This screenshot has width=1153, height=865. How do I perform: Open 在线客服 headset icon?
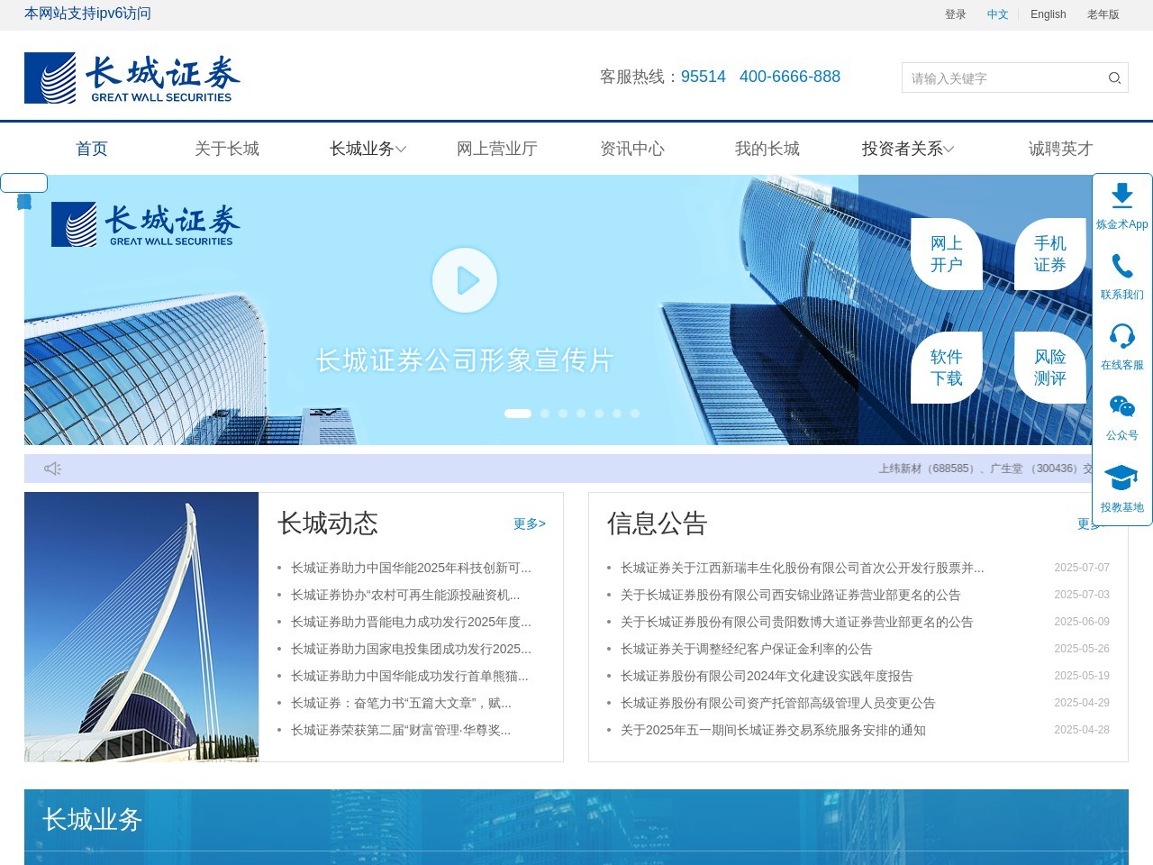coord(1121,337)
